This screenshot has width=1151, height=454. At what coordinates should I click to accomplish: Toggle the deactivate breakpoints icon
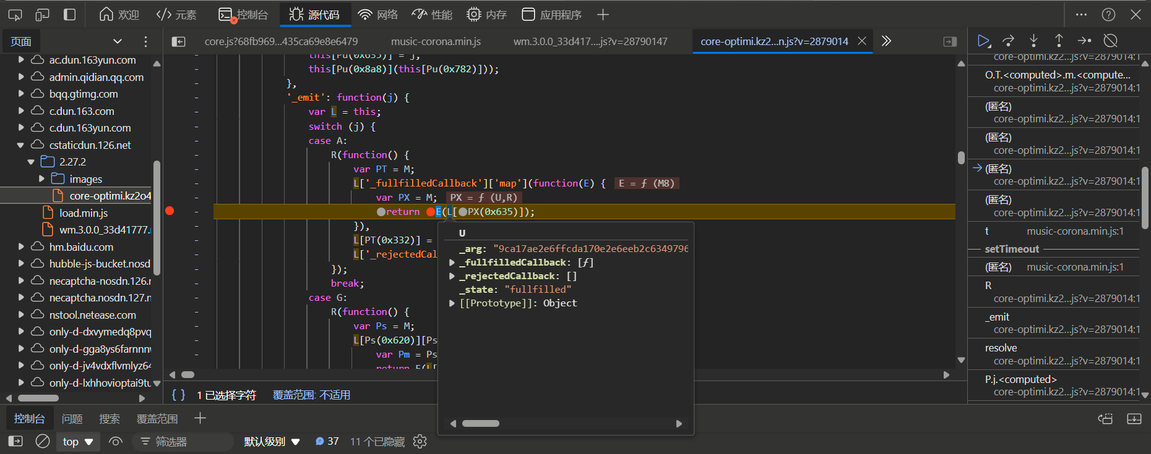pyautogui.click(x=1110, y=41)
